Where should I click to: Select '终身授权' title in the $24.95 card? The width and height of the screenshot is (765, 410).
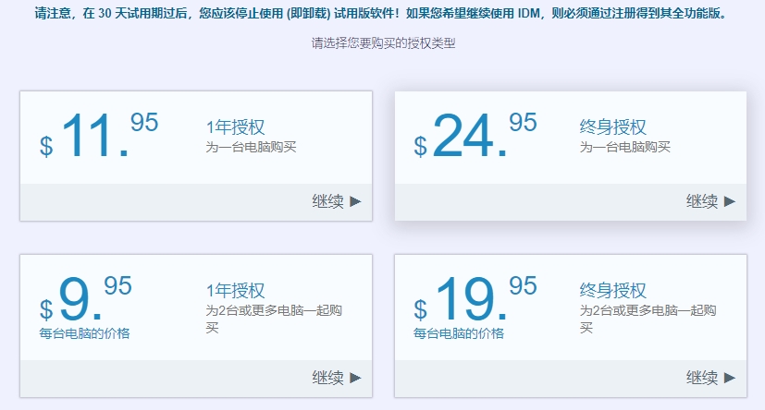612,127
